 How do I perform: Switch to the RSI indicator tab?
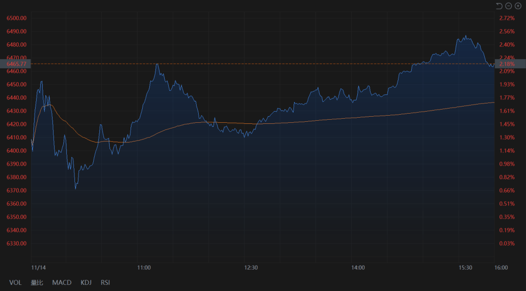pos(106,283)
